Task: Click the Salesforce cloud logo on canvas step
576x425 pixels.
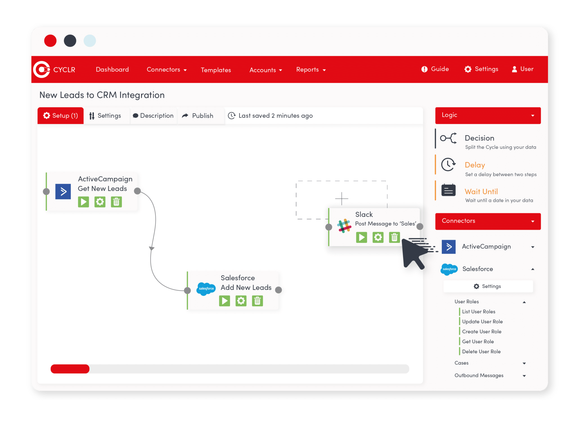Action: pos(206,289)
